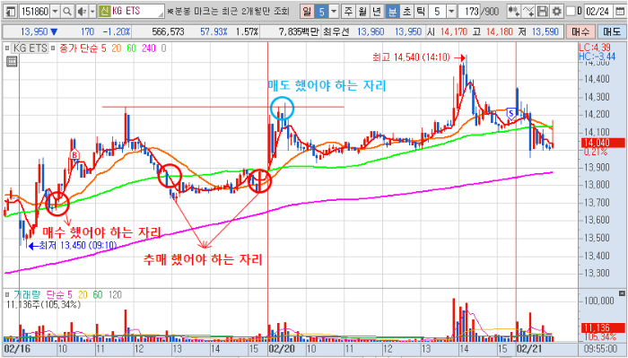Select the 일 (daily) chart period
Image resolution: width=628 pixels, height=358 pixels.
(x=307, y=11)
